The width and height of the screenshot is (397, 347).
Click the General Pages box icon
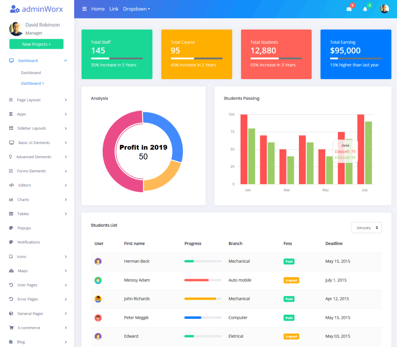pos(11,313)
